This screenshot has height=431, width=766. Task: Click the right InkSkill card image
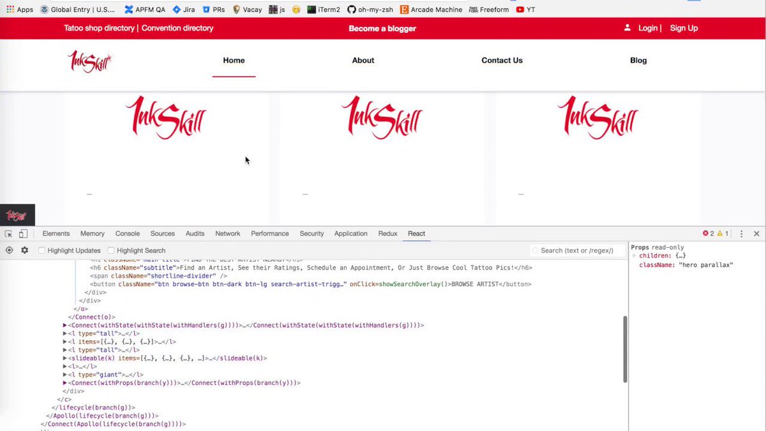point(597,117)
